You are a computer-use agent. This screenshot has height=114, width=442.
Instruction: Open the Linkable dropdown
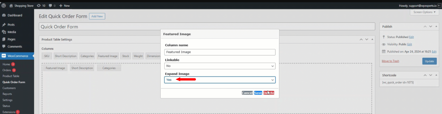pyautogui.click(x=220, y=66)
